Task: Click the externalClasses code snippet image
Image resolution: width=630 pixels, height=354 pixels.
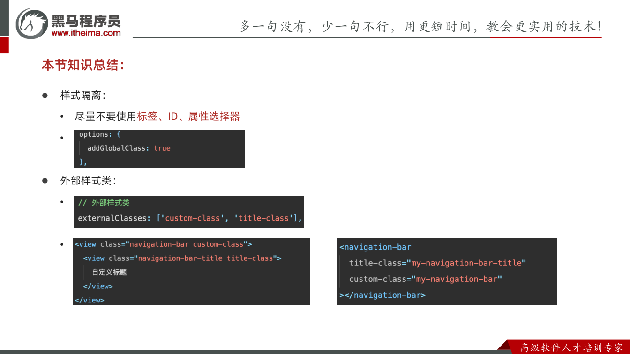Action: pos(188,212)
